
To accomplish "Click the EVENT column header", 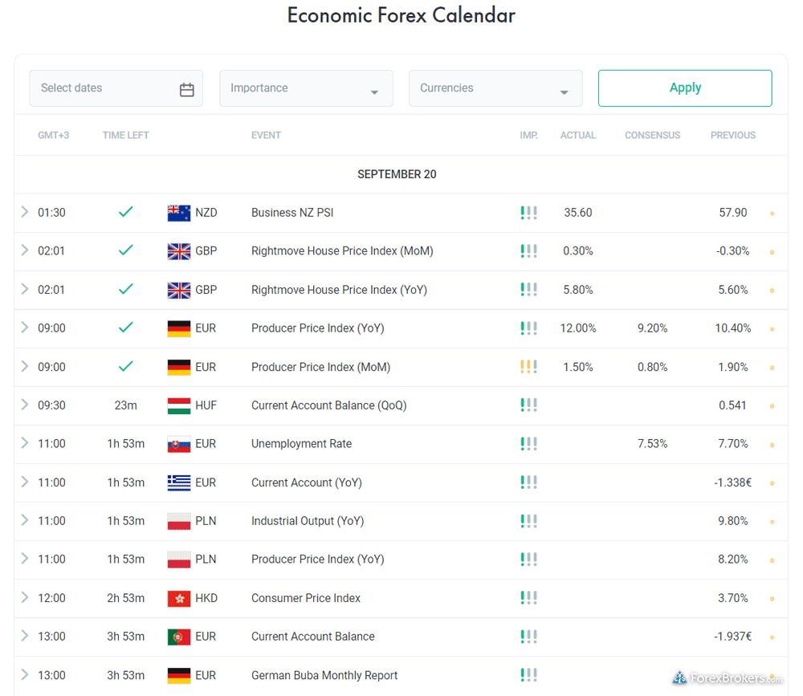I will [266, 136].
